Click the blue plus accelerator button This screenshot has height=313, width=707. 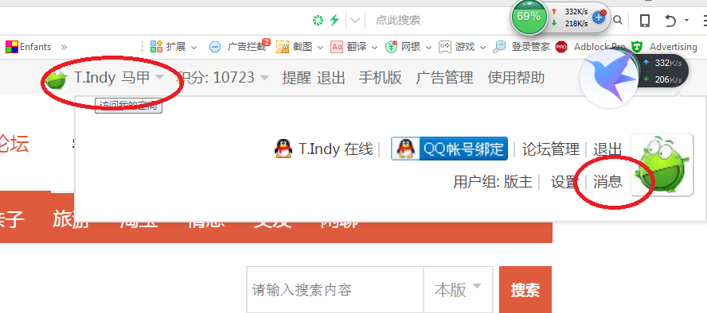point(599,17)
